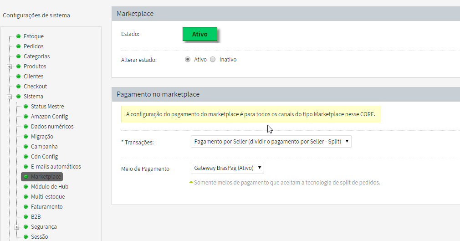Image resolution: width=460 pixels, height=241 pixels.
Task: Open the Estoque settings item
Action: 34,36
